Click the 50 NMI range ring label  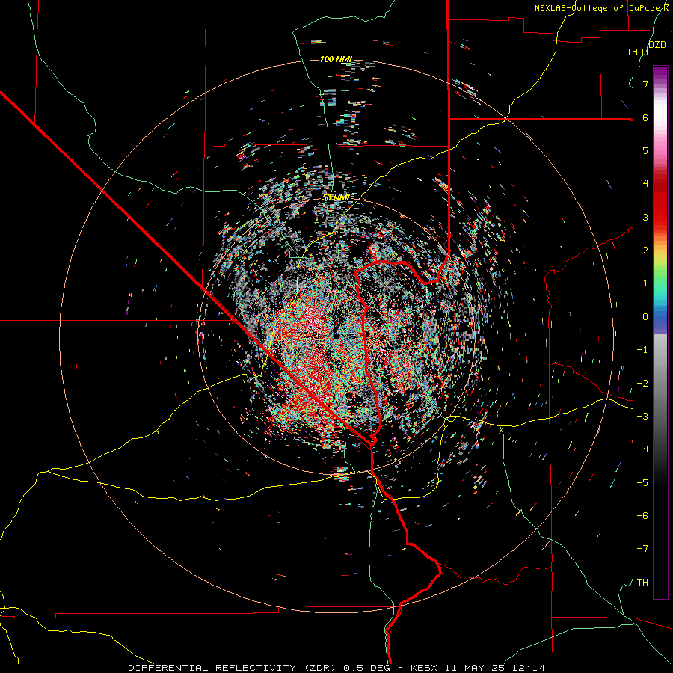[336, 198]
